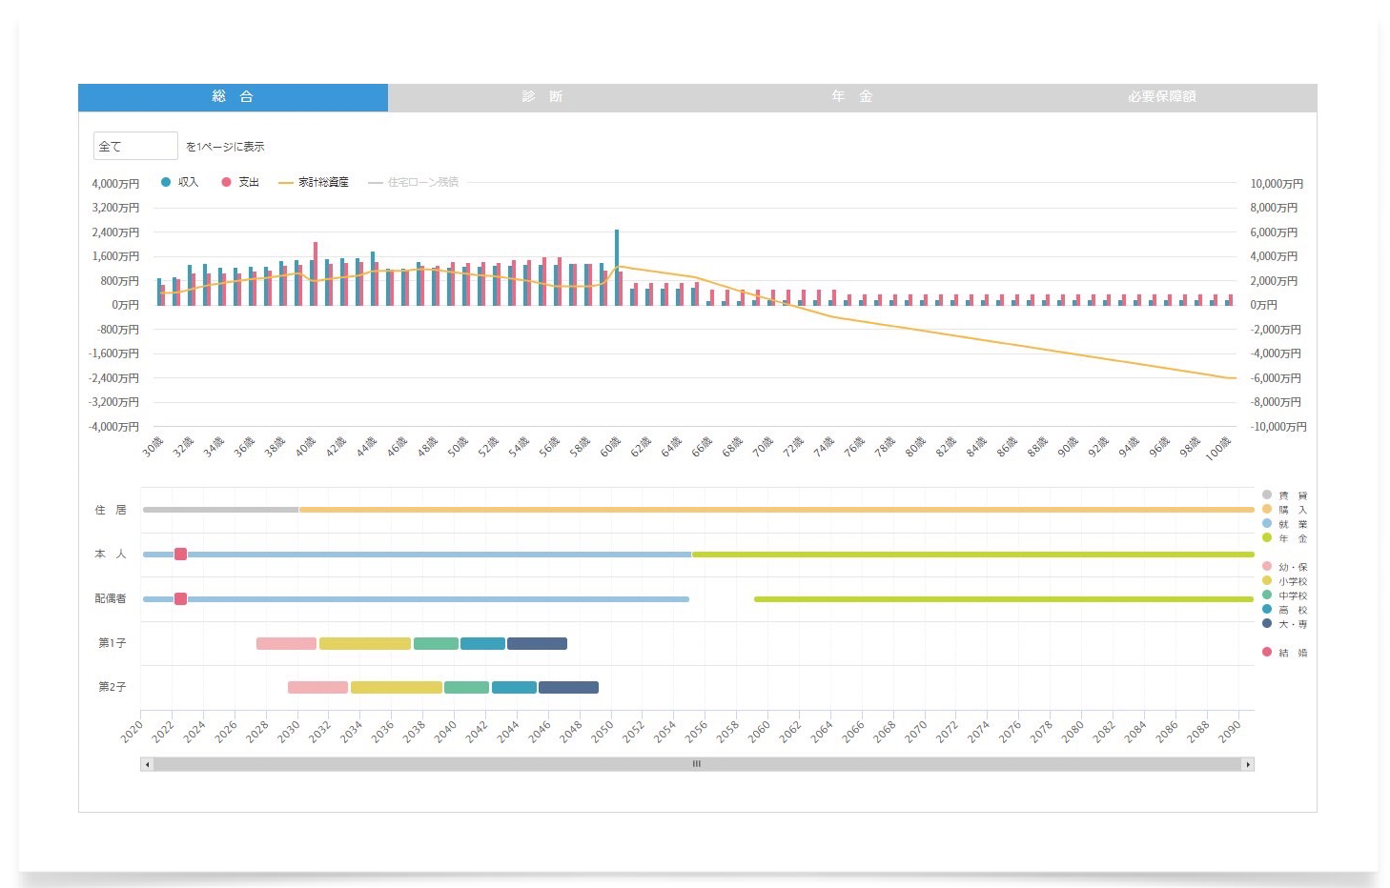Enable the 住宅ローン残債 legend series
The width and height of the screenshot is (1390, 888).
(414, 182)
